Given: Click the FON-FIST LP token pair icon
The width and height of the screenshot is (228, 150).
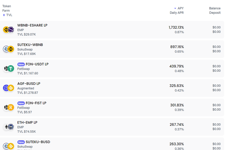Looking at the screenshot, I should [x=8, y=107].
